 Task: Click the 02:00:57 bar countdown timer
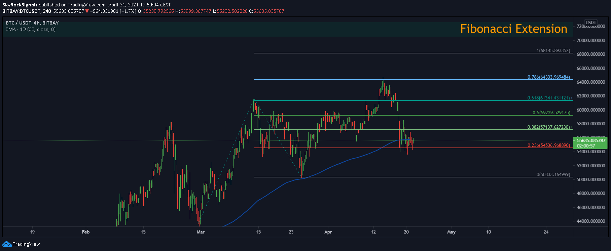tap(586, 146)
